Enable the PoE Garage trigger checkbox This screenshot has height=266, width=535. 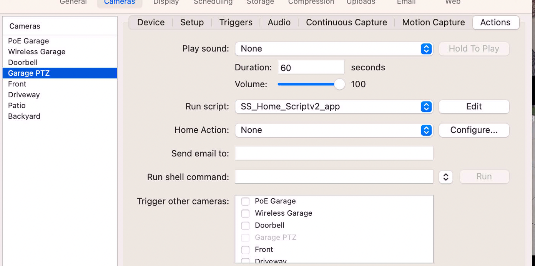pos(245,201)
